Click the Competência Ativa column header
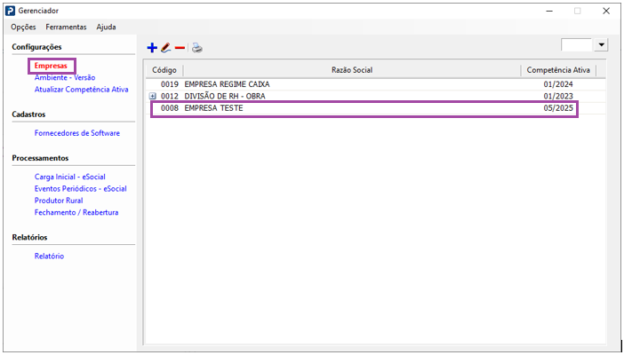The height and width of the screenshot is (355, 624). point(558,70)
